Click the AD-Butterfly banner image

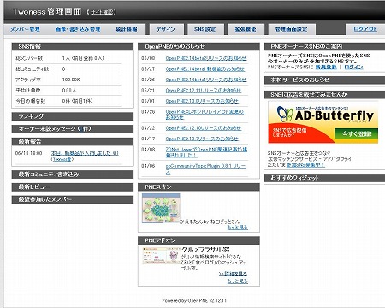[x=323, y=122]
